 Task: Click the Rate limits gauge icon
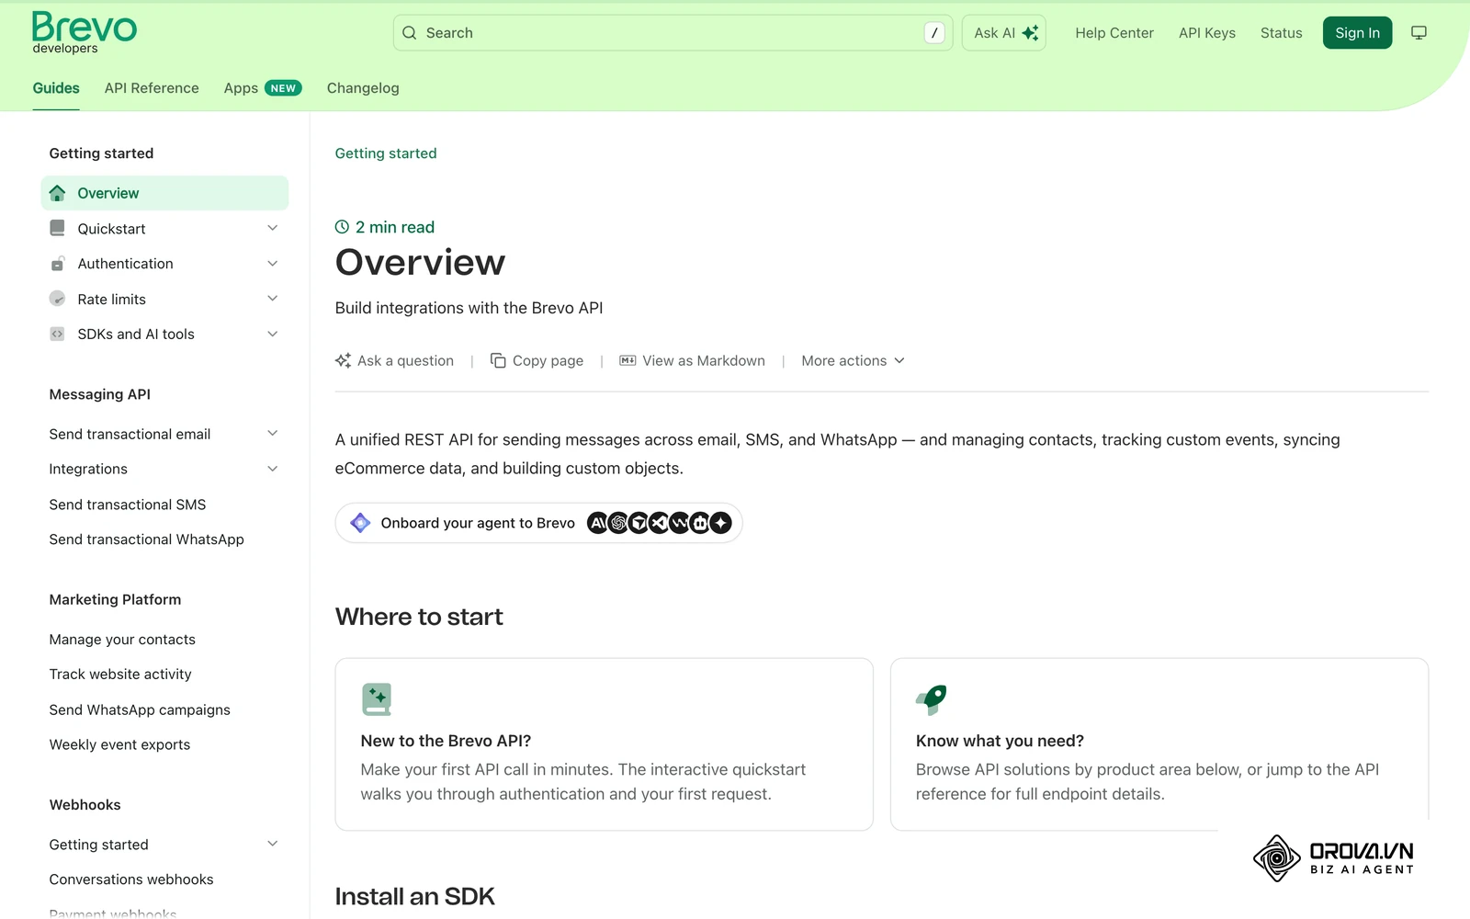click(57, 299)
